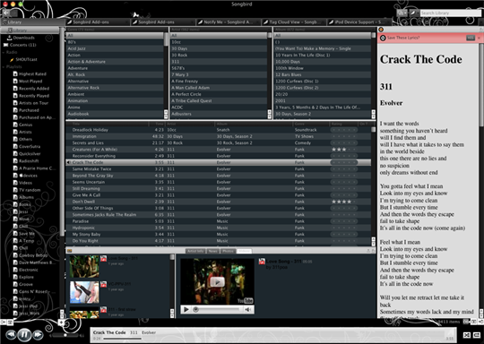Screen dimensions: 484x344
Task: Open the search engine dropdown with feather icon
Action: pyautogui.click(x=413, y=13)
